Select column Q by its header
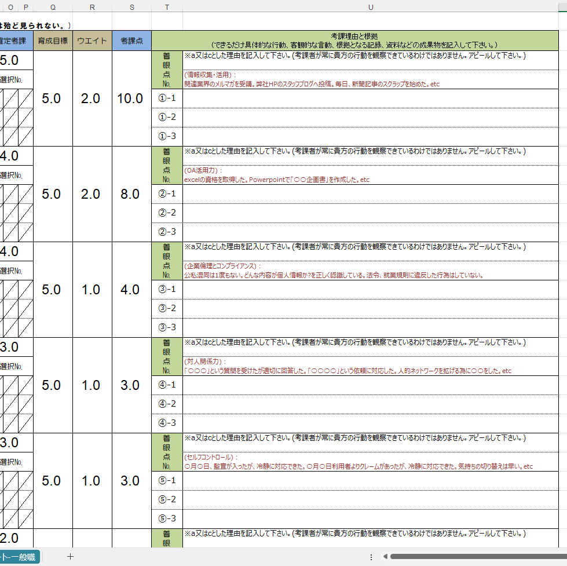The width and height of the screenshot is (567, 566). point(53,7)
